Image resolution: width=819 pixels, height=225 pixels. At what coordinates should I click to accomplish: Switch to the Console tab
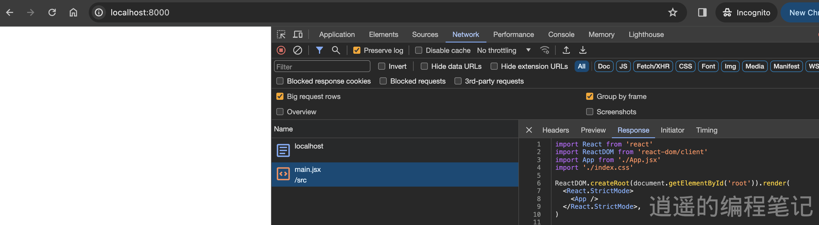(561, 34)
